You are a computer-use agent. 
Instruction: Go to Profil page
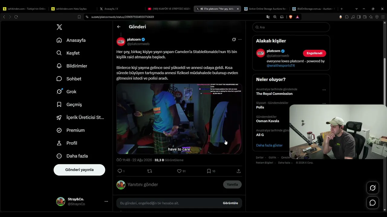tap(67, 143)
